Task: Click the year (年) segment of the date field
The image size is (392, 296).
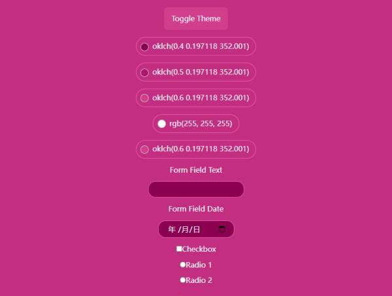Action: click(172, 229)
